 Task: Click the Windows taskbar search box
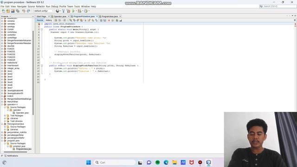[x=114, y=162]
